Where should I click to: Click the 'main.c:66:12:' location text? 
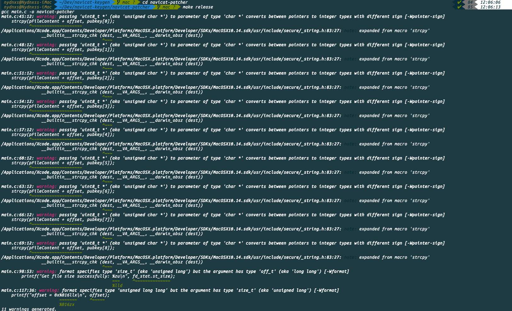coord(18,215)
